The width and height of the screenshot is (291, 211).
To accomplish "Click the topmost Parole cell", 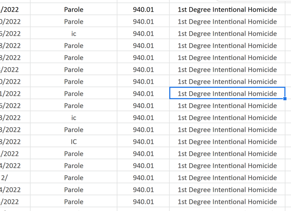I will tap(74, 10).
